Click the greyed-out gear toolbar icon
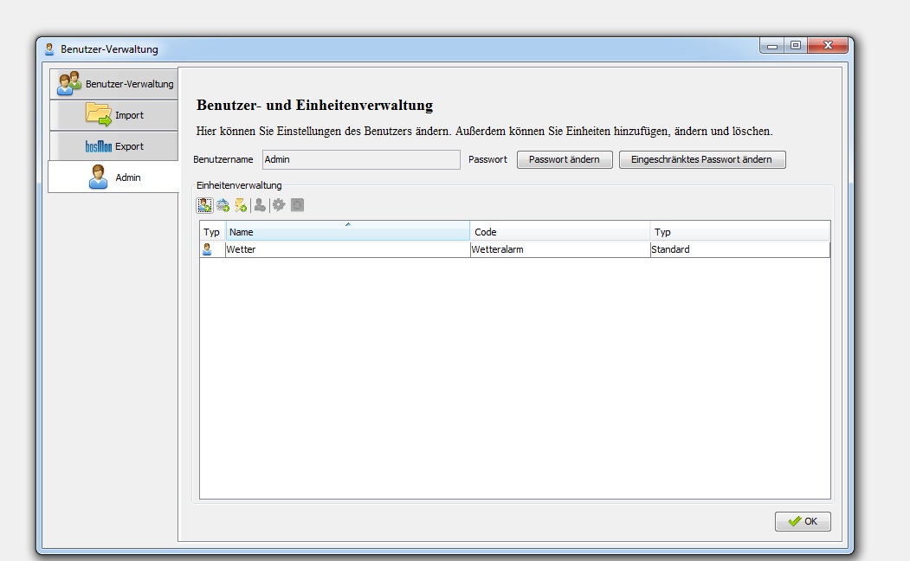910x561 pixels. click(278, 205)
